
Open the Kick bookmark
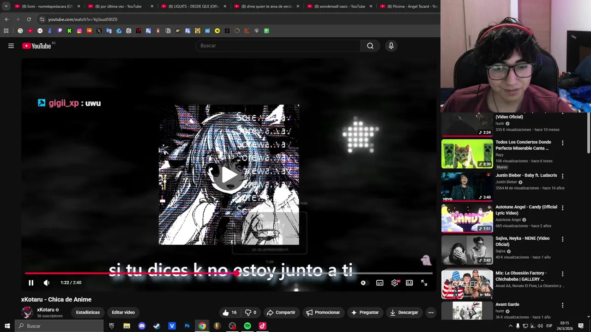point(69,31)
